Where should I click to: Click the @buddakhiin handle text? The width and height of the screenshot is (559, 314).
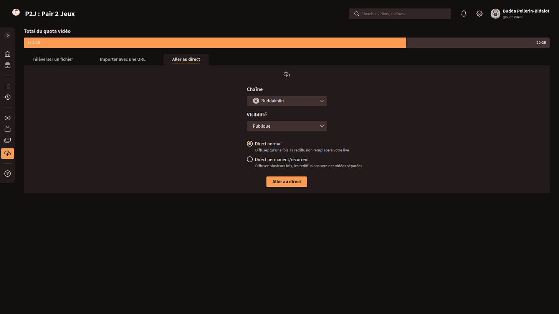(513, 17)
